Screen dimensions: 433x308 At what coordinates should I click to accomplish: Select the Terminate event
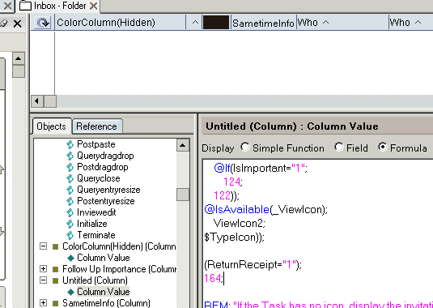point(96,235)
